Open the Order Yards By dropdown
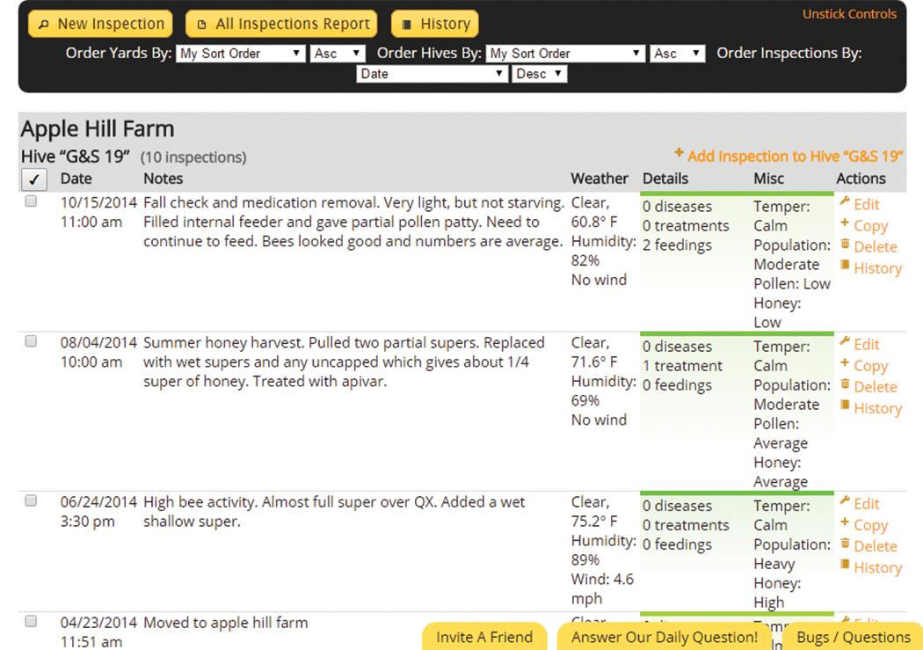The width and height of the screenshot is (923, 650). click(240, 54)
